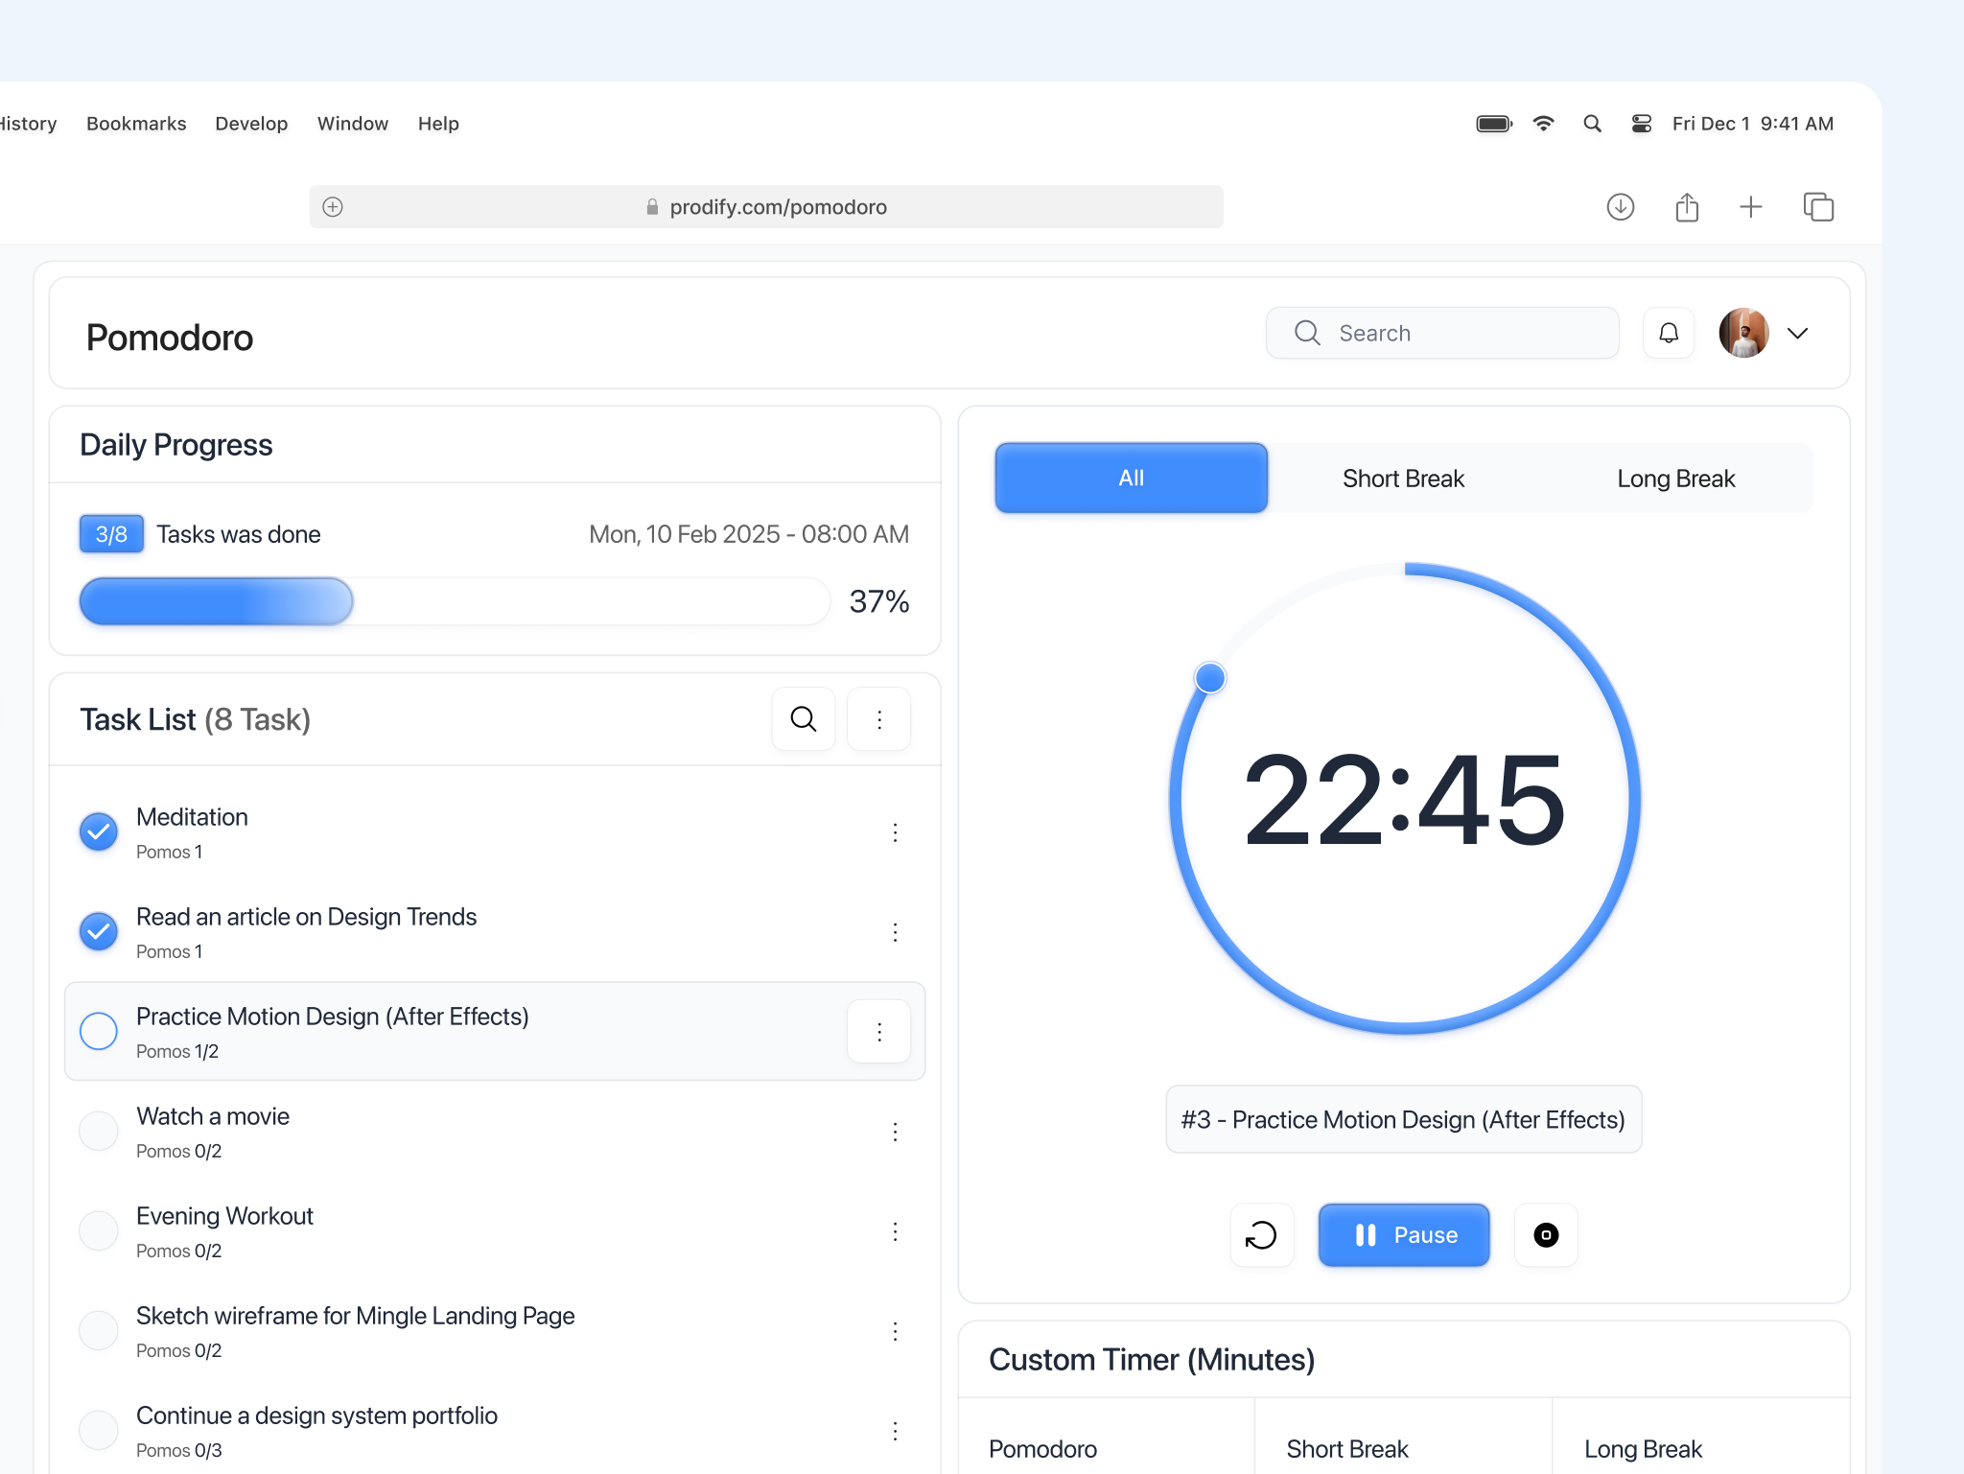Open a new tab with plus icon
1964x1474 pixels.
(x=1751, y=207)
